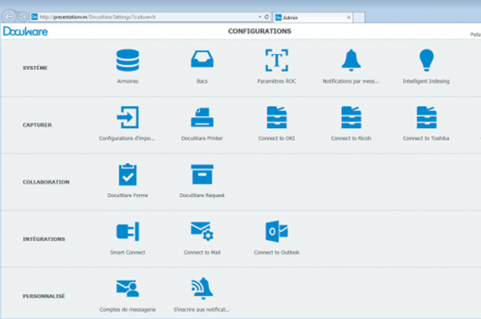
Task: Open Paramètres ROC text recognition icon
Action: click(277, 60)
